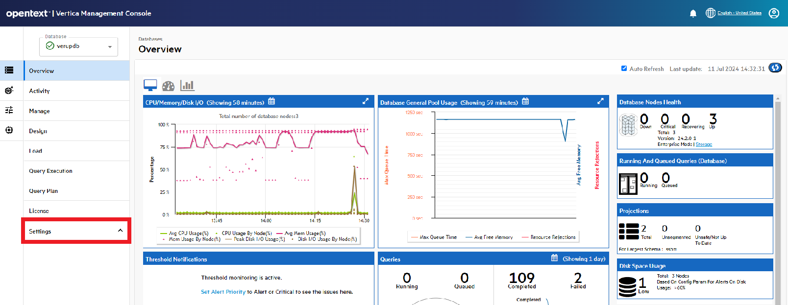Click the English - United States link
The height and width of the screenshot is (305, 788).
[x=739, y=13]
